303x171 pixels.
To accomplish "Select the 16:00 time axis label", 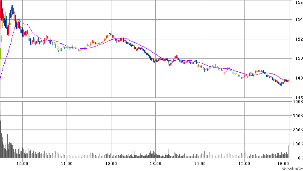I will pyautogui.click(x=283, y=163).
